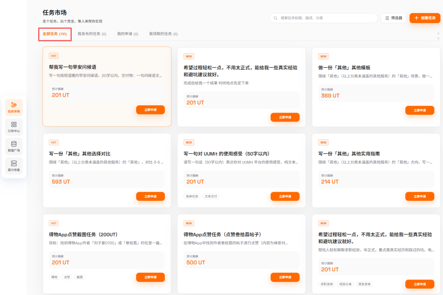The image size is (443, 295).
Task: Click the down arrow at tabs' right edge
Action: pyautogui.click(x=438, y=39)
